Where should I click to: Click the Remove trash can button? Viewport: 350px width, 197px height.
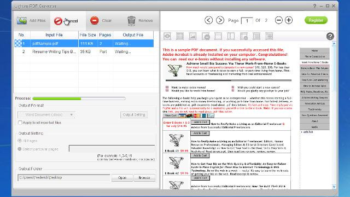coord(140,21)
